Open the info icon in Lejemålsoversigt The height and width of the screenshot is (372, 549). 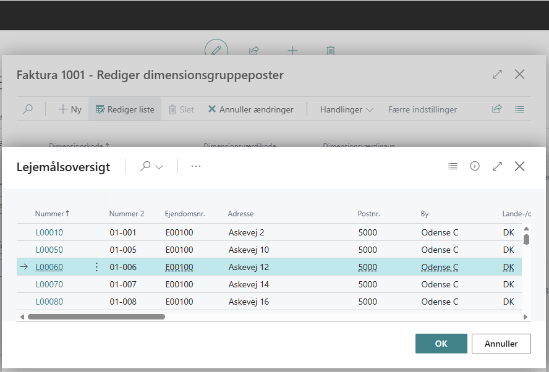point(474,166)
